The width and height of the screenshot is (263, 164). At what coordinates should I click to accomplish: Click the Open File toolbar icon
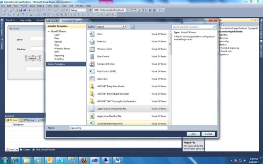(16, 10)
